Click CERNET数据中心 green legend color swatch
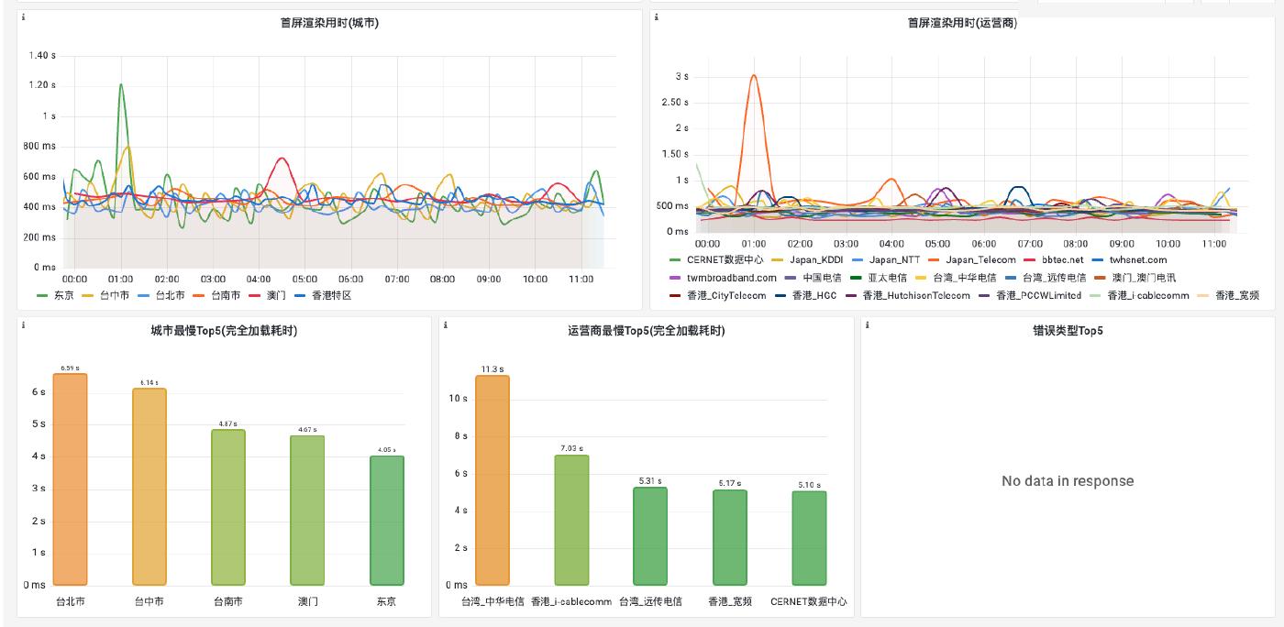Screen dimensions: 1284x627 click(x=676, y=260)
